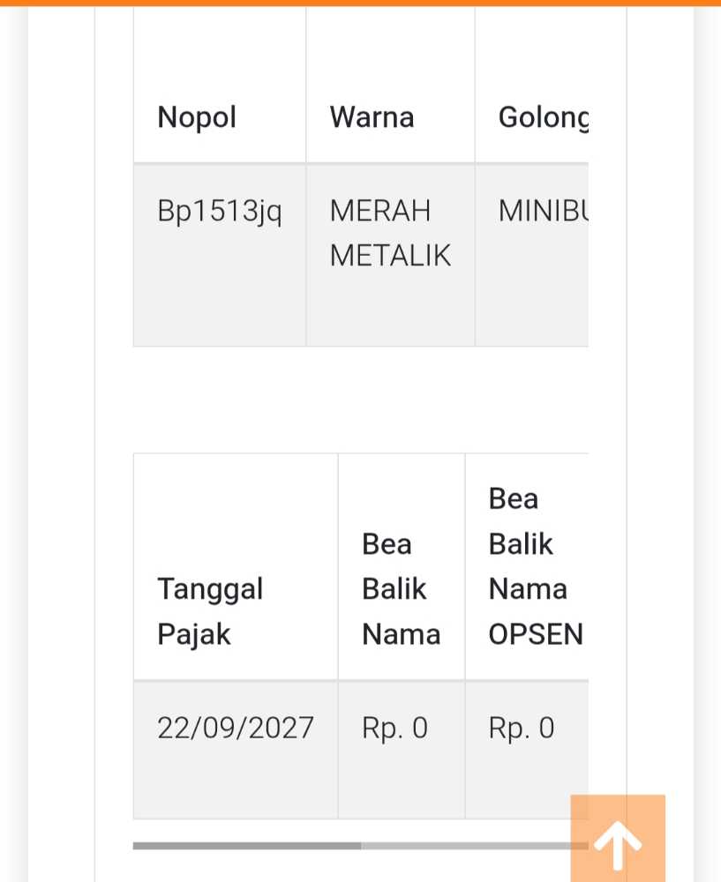This screenshot has width=721, height=882.
Task: Click Rp. 0 under Bea Balik Nama
Action: tap(394, 728)
